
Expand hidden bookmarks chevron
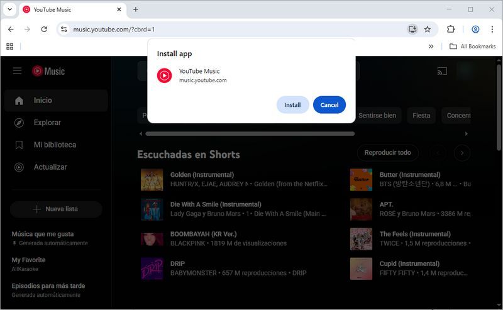[431, 47]
